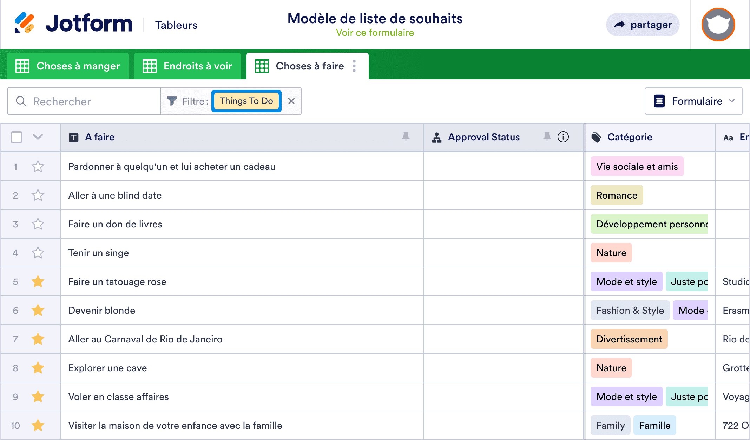Open the Tableurs link

pyautogui.click(x=176, y=25)
